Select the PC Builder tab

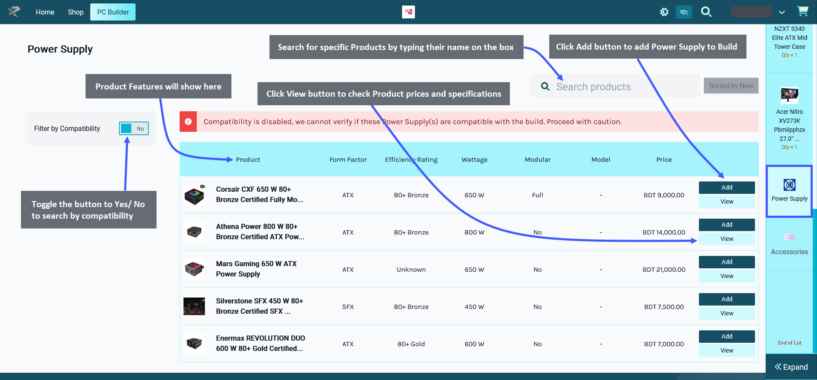click(113, 12)
